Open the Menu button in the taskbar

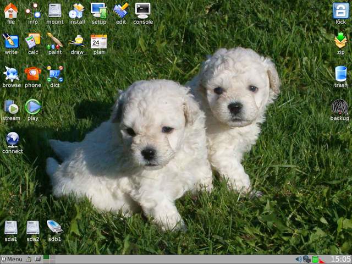(12, 259)
